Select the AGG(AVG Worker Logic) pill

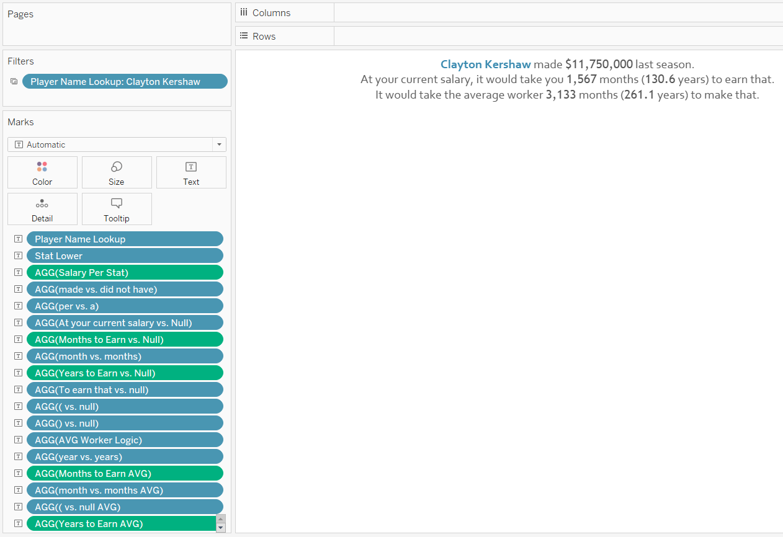coord(125,440)
